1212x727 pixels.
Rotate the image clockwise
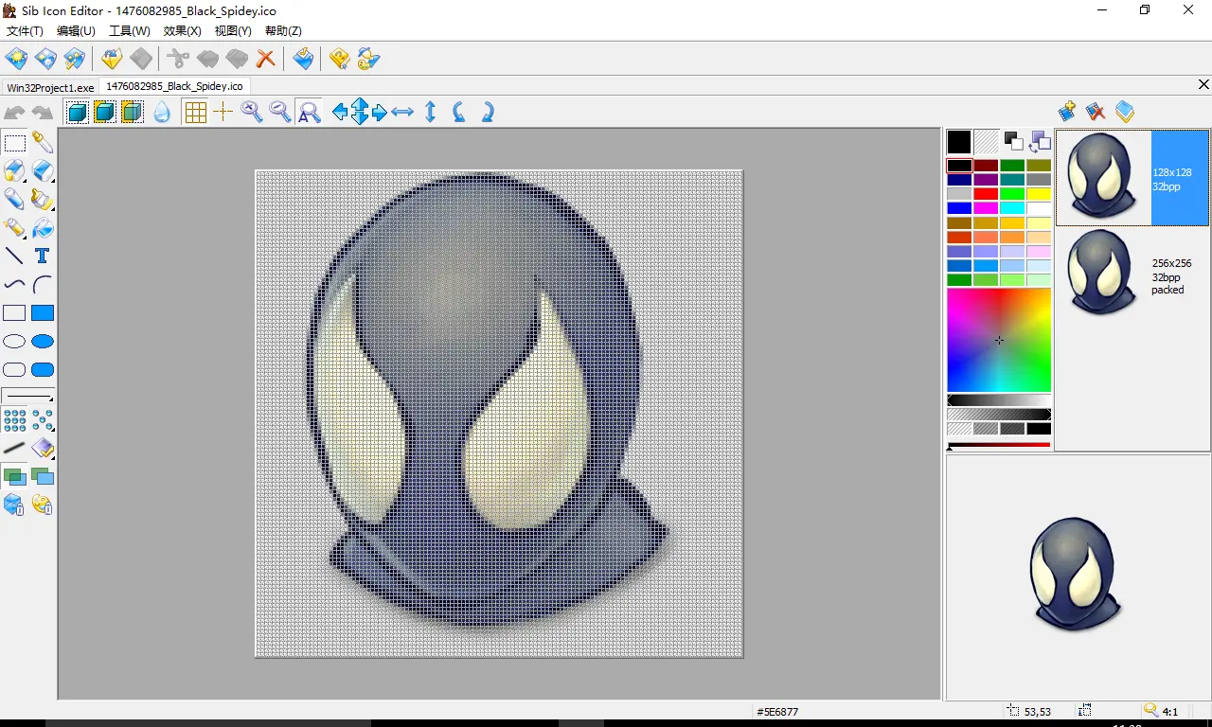(488, 113)
